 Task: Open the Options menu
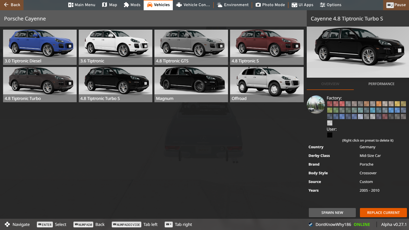click(x=331, y=5)
